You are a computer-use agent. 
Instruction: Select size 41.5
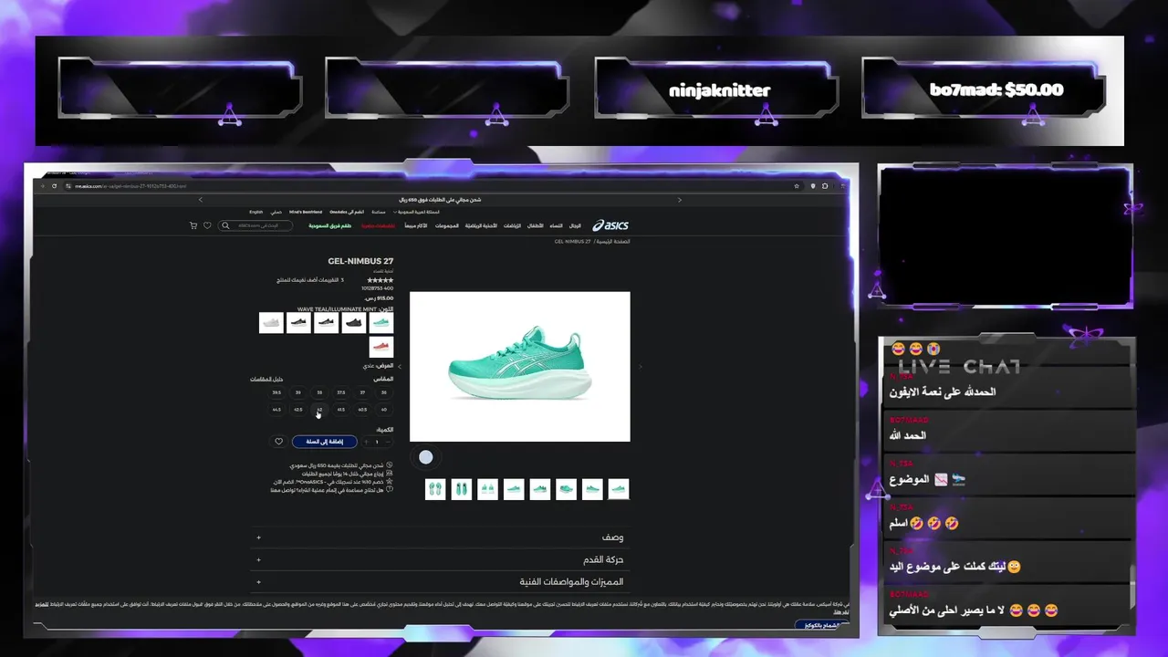click(x=341, y=410)
